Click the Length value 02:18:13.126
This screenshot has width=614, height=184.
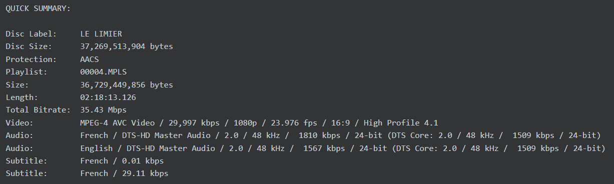click(108, 97)
